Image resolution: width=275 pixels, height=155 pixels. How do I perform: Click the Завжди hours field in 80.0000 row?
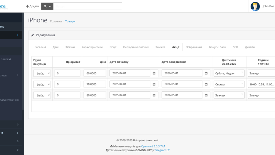261,95
